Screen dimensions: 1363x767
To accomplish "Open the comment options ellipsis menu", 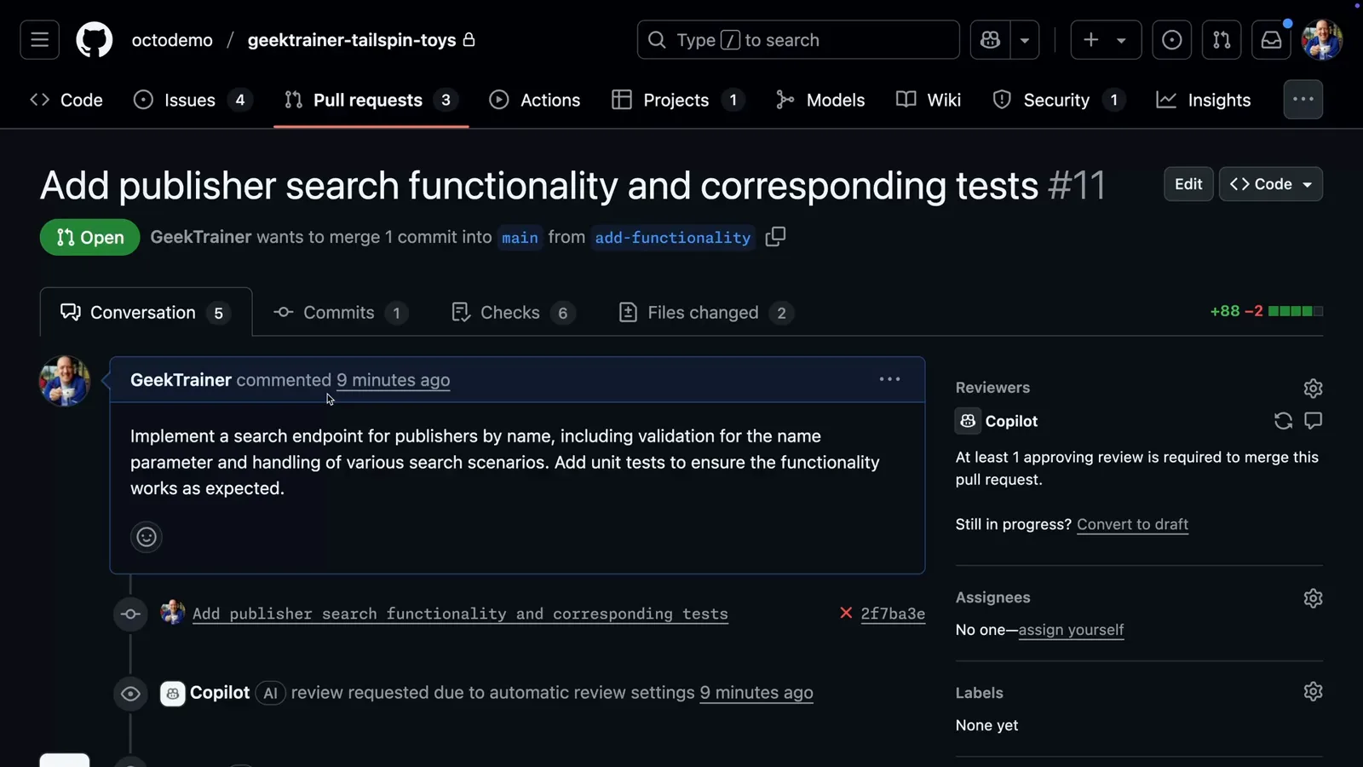I will pyautogui.click(x=889, y=379).
